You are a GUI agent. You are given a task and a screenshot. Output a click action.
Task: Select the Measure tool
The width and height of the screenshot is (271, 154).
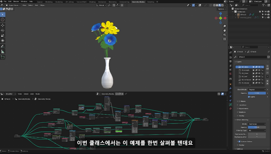(3, 52)
